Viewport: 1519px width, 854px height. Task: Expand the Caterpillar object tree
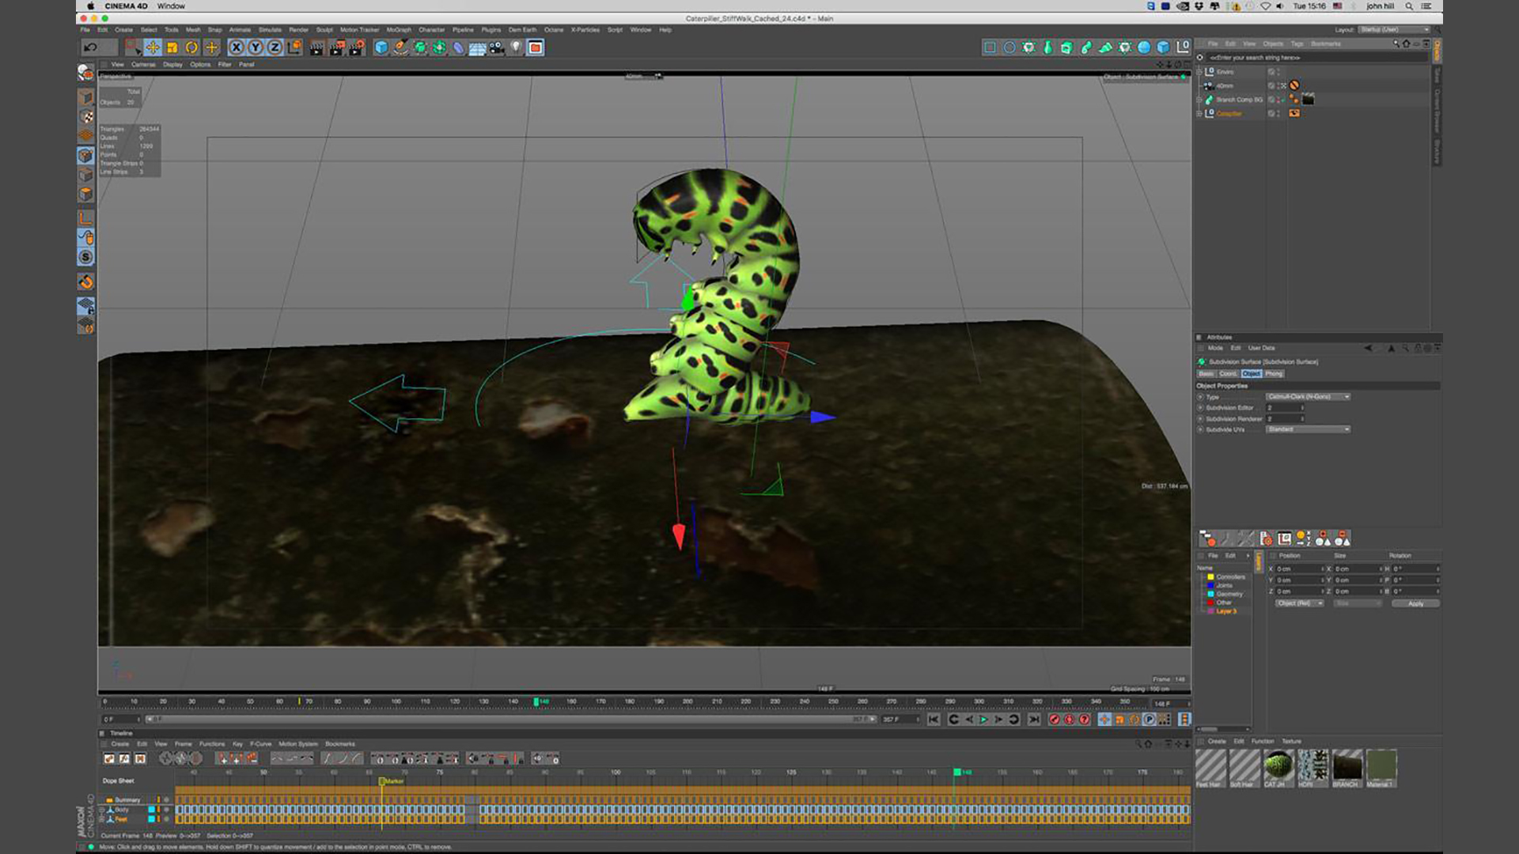(1199, 114)
